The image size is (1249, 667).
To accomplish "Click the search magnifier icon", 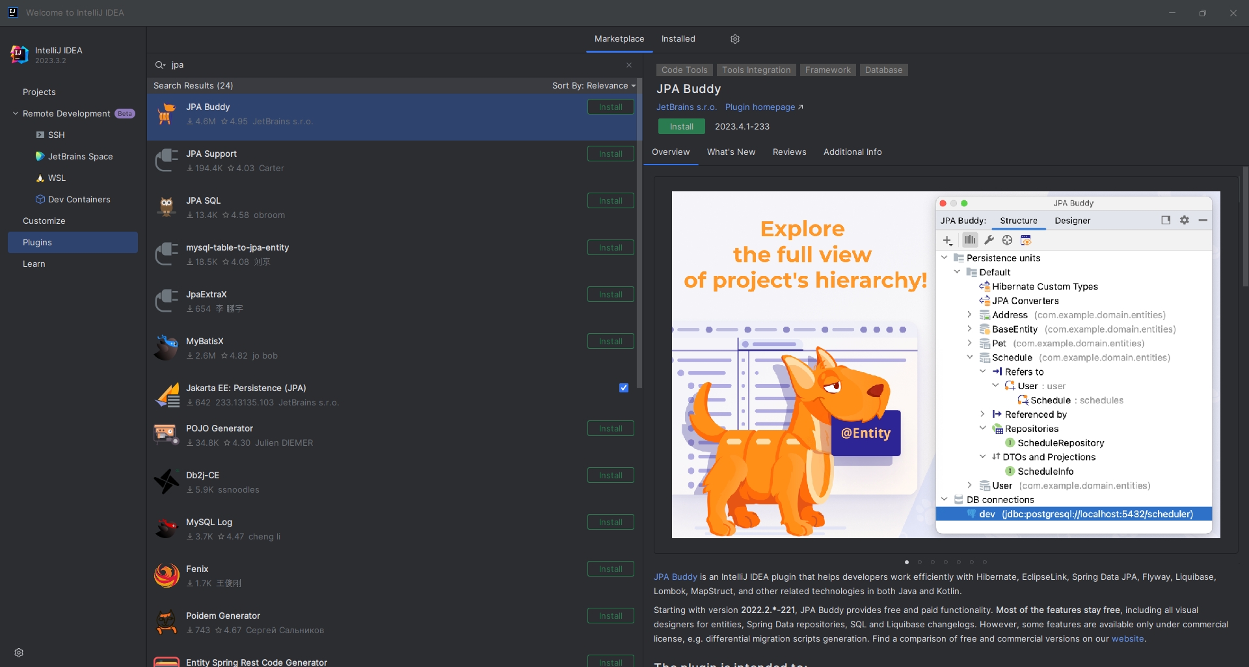I will point(160,65).
